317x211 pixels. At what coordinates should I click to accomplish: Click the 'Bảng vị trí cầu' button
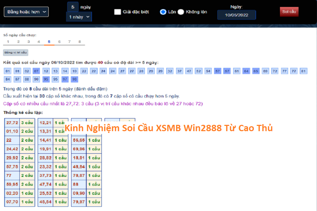click(x=15, y=52)
